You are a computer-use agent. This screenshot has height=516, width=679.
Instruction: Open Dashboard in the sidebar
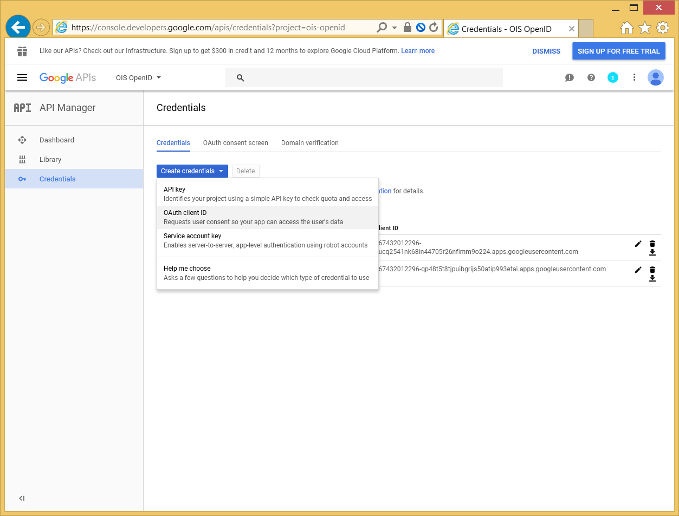pyautogui.click(x=74, y=140)
